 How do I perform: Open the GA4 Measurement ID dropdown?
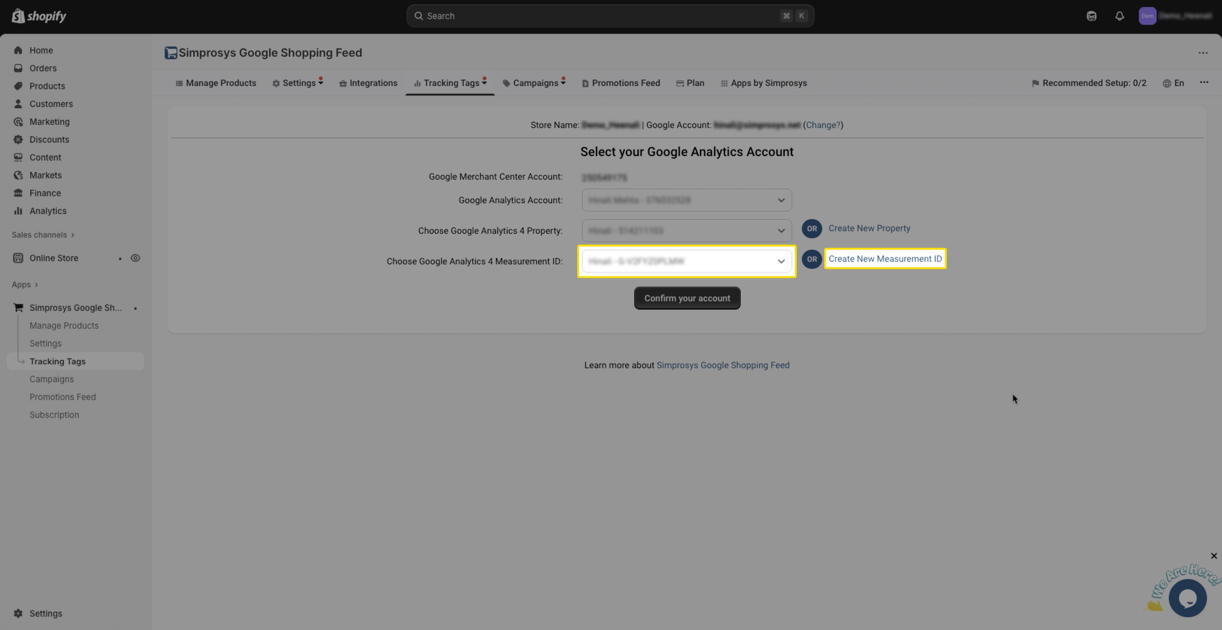686,261
